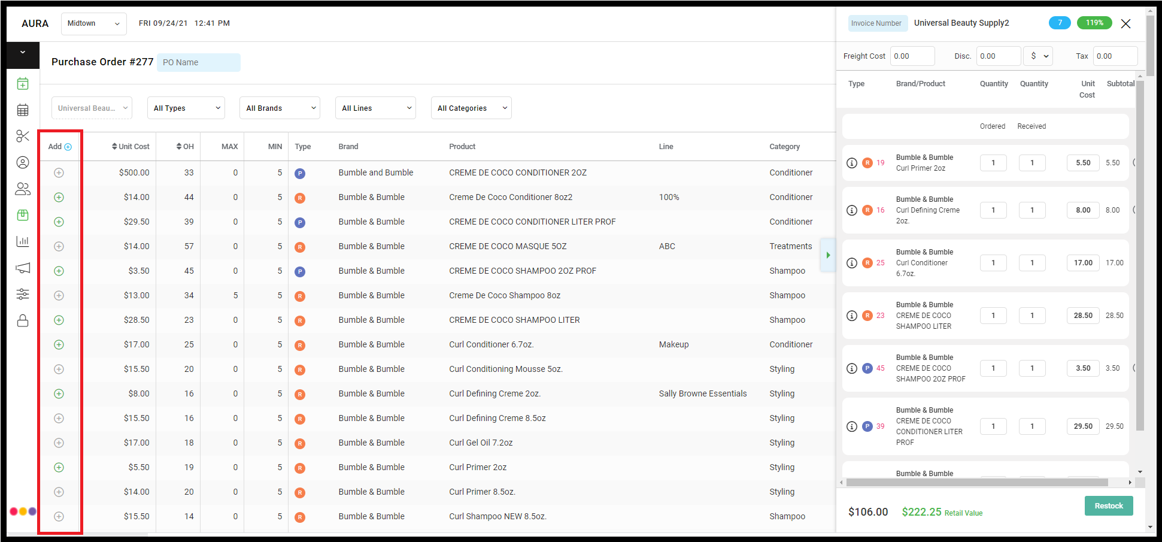Show info for CREME DE COCO CONDITIONER LITER PROF line
Viewport: 1162px width, 542px height.
point(852,426)
